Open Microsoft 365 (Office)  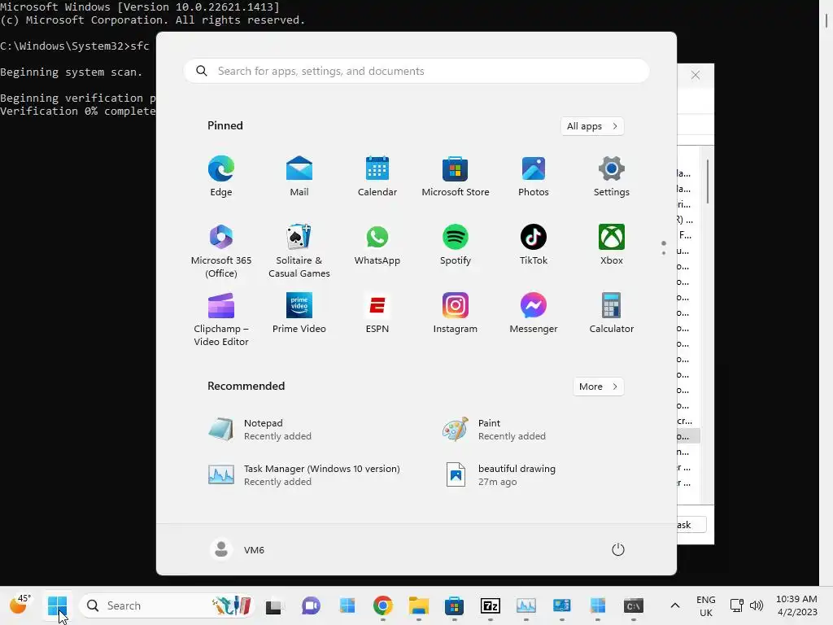(221, 251)
